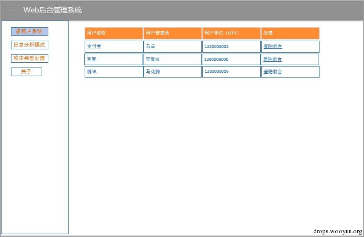364x237 pixels.
Task: Select the 支付宝 user name cell
Action: pyautogui.click(x=114, y=46)
